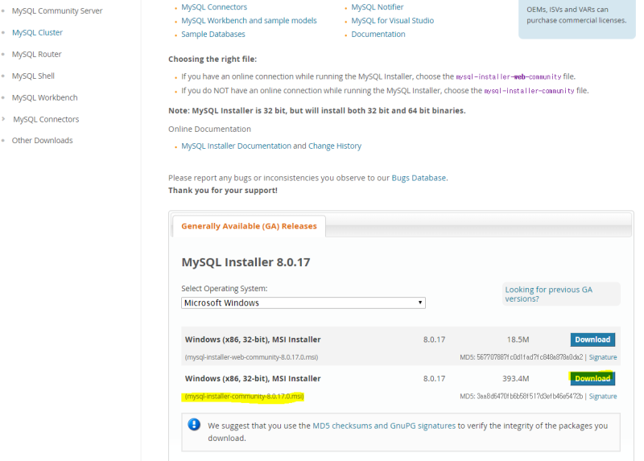The height and width of the screenshot is (461, 644).
Task: Select Generally Available (GA) Releases tab
Action: point(249,226)
